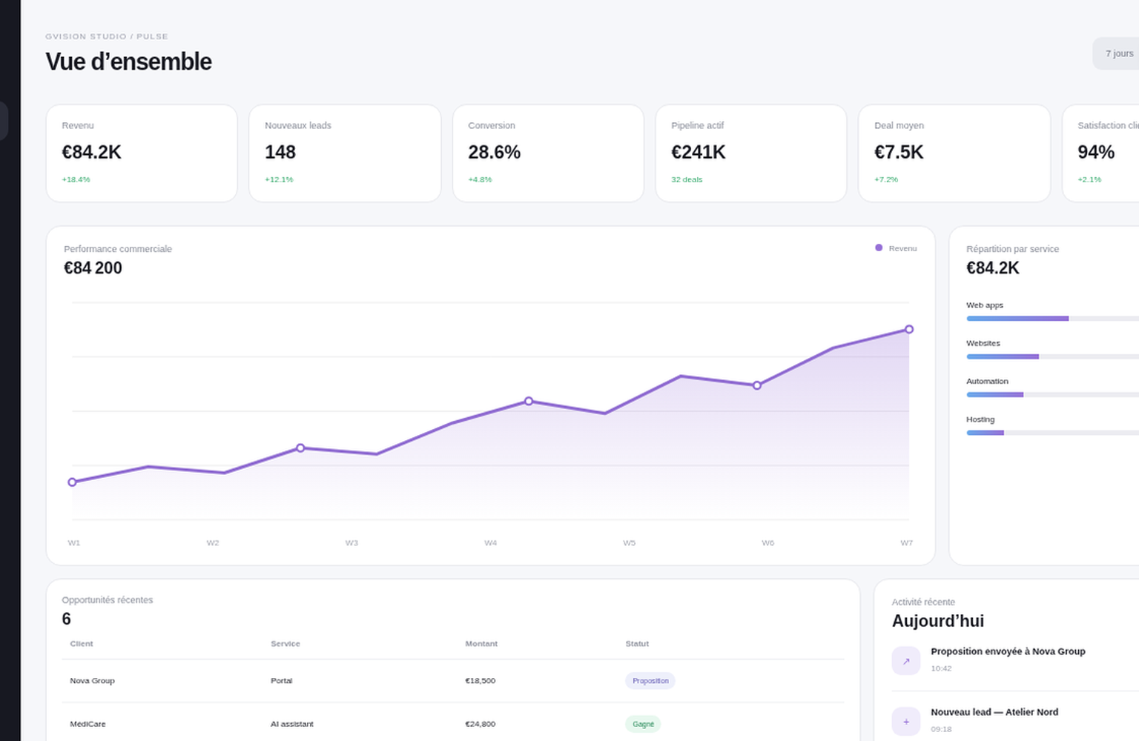The image size is (1139, 741).
Task: Click the Automation progress bar
Action: point(1053,394)
